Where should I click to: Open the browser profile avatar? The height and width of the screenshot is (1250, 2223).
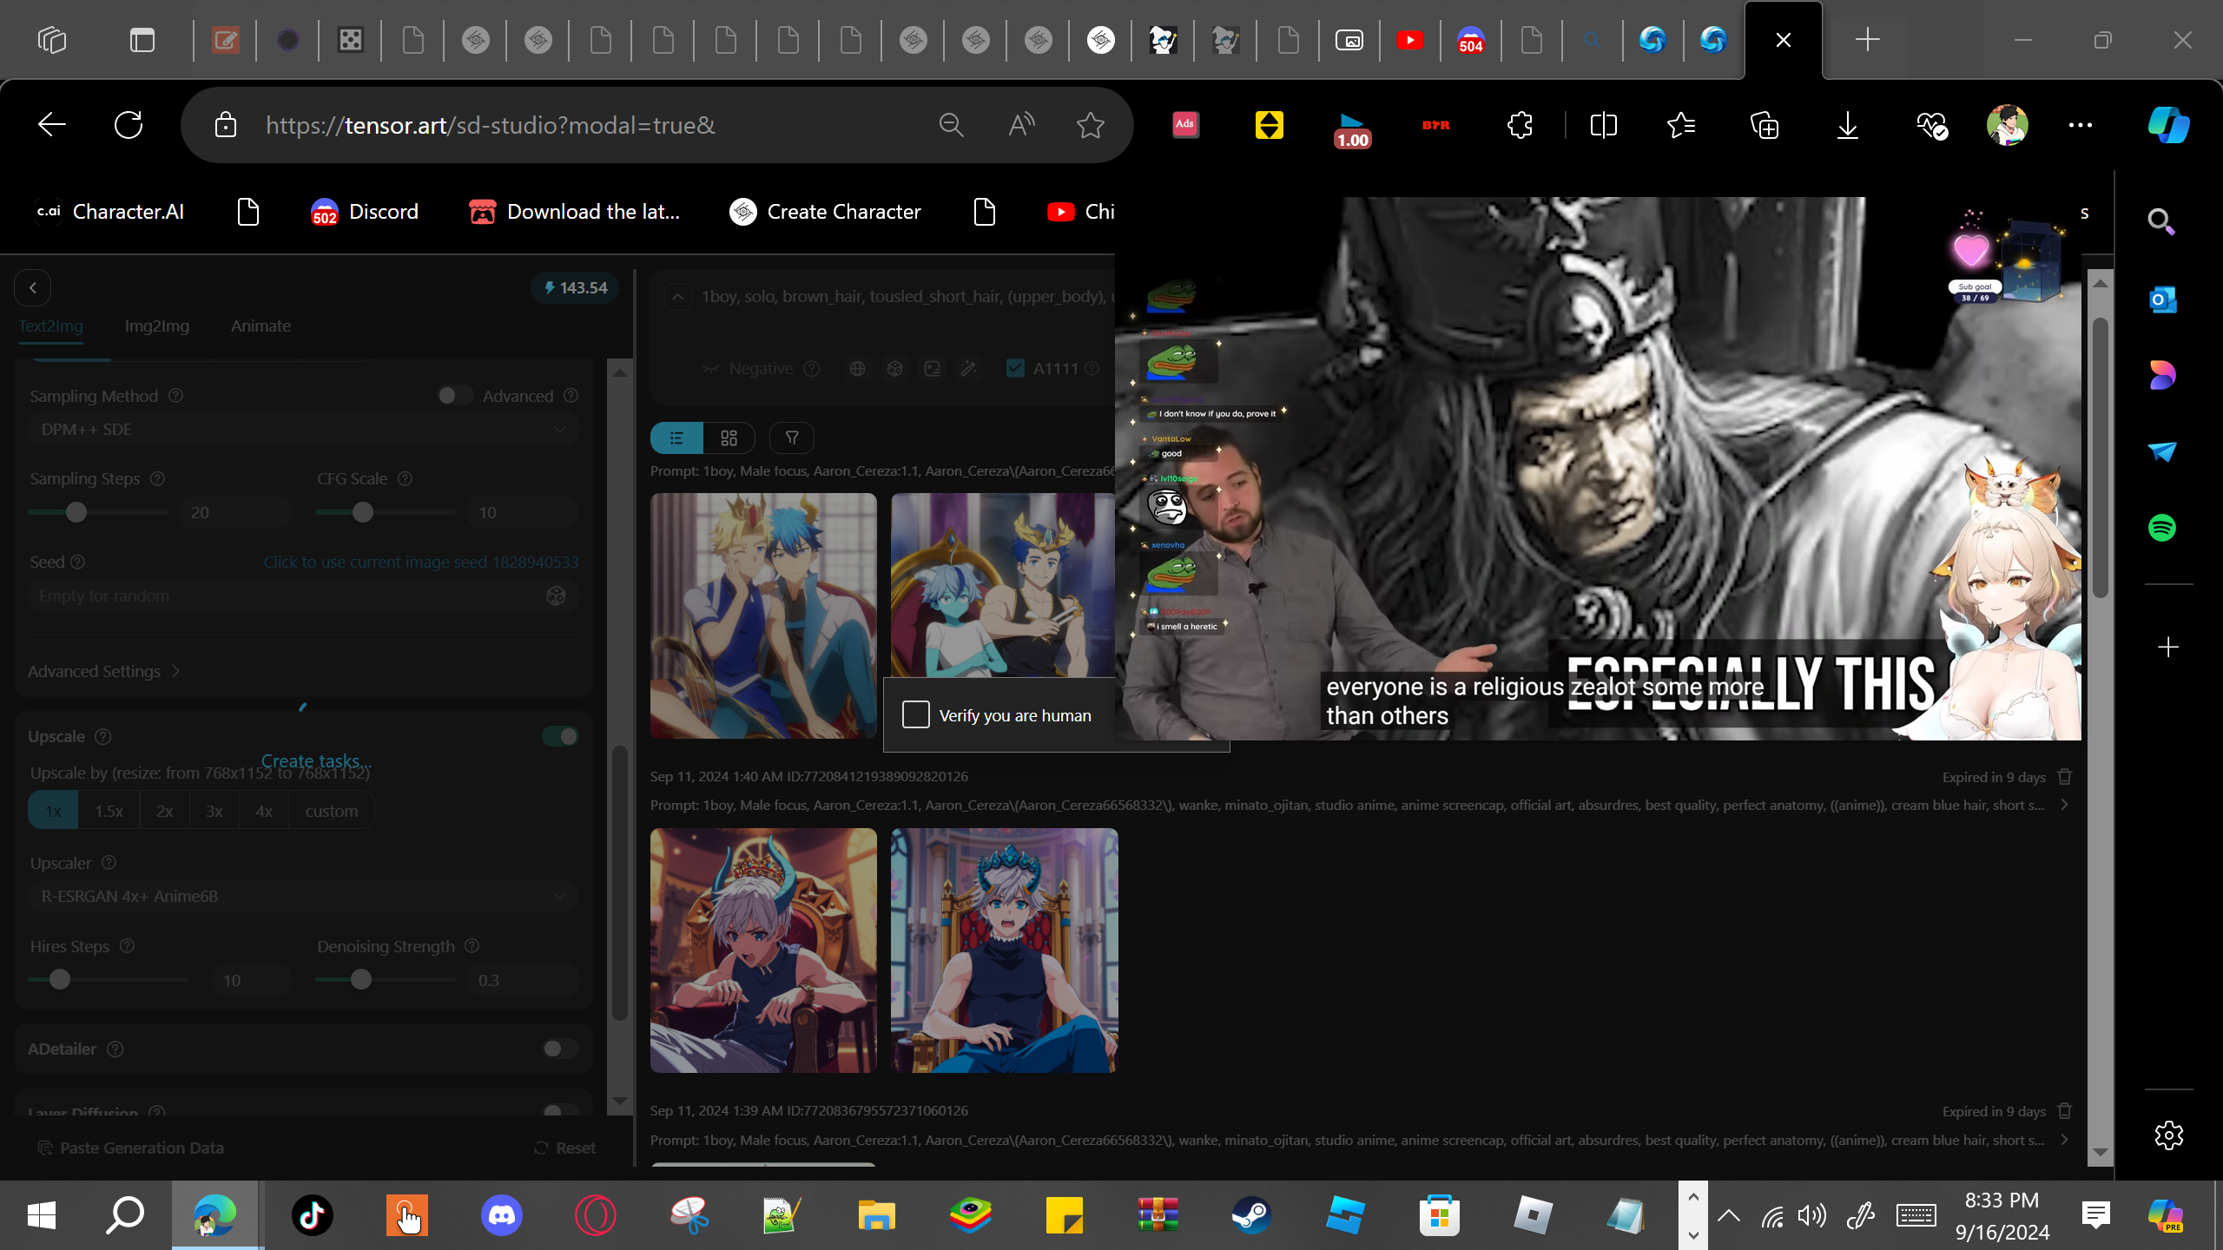pos(2008,125)
